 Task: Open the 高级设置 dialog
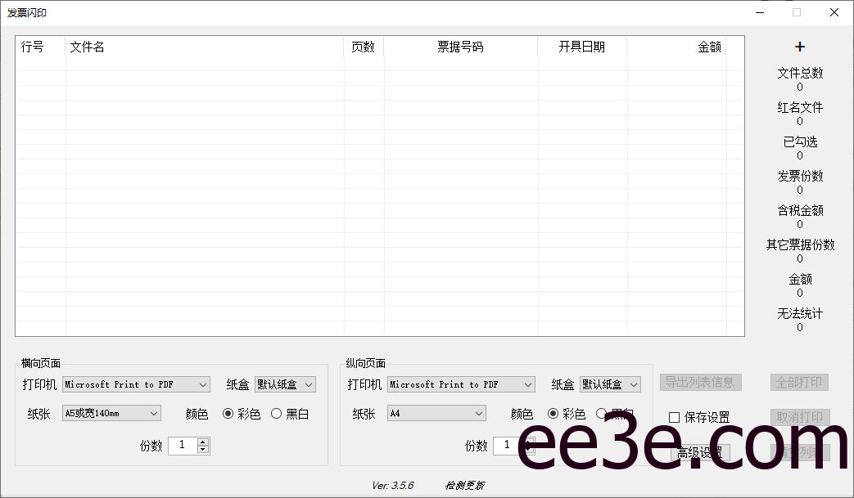pyautogui.click(x=700, y=452)
